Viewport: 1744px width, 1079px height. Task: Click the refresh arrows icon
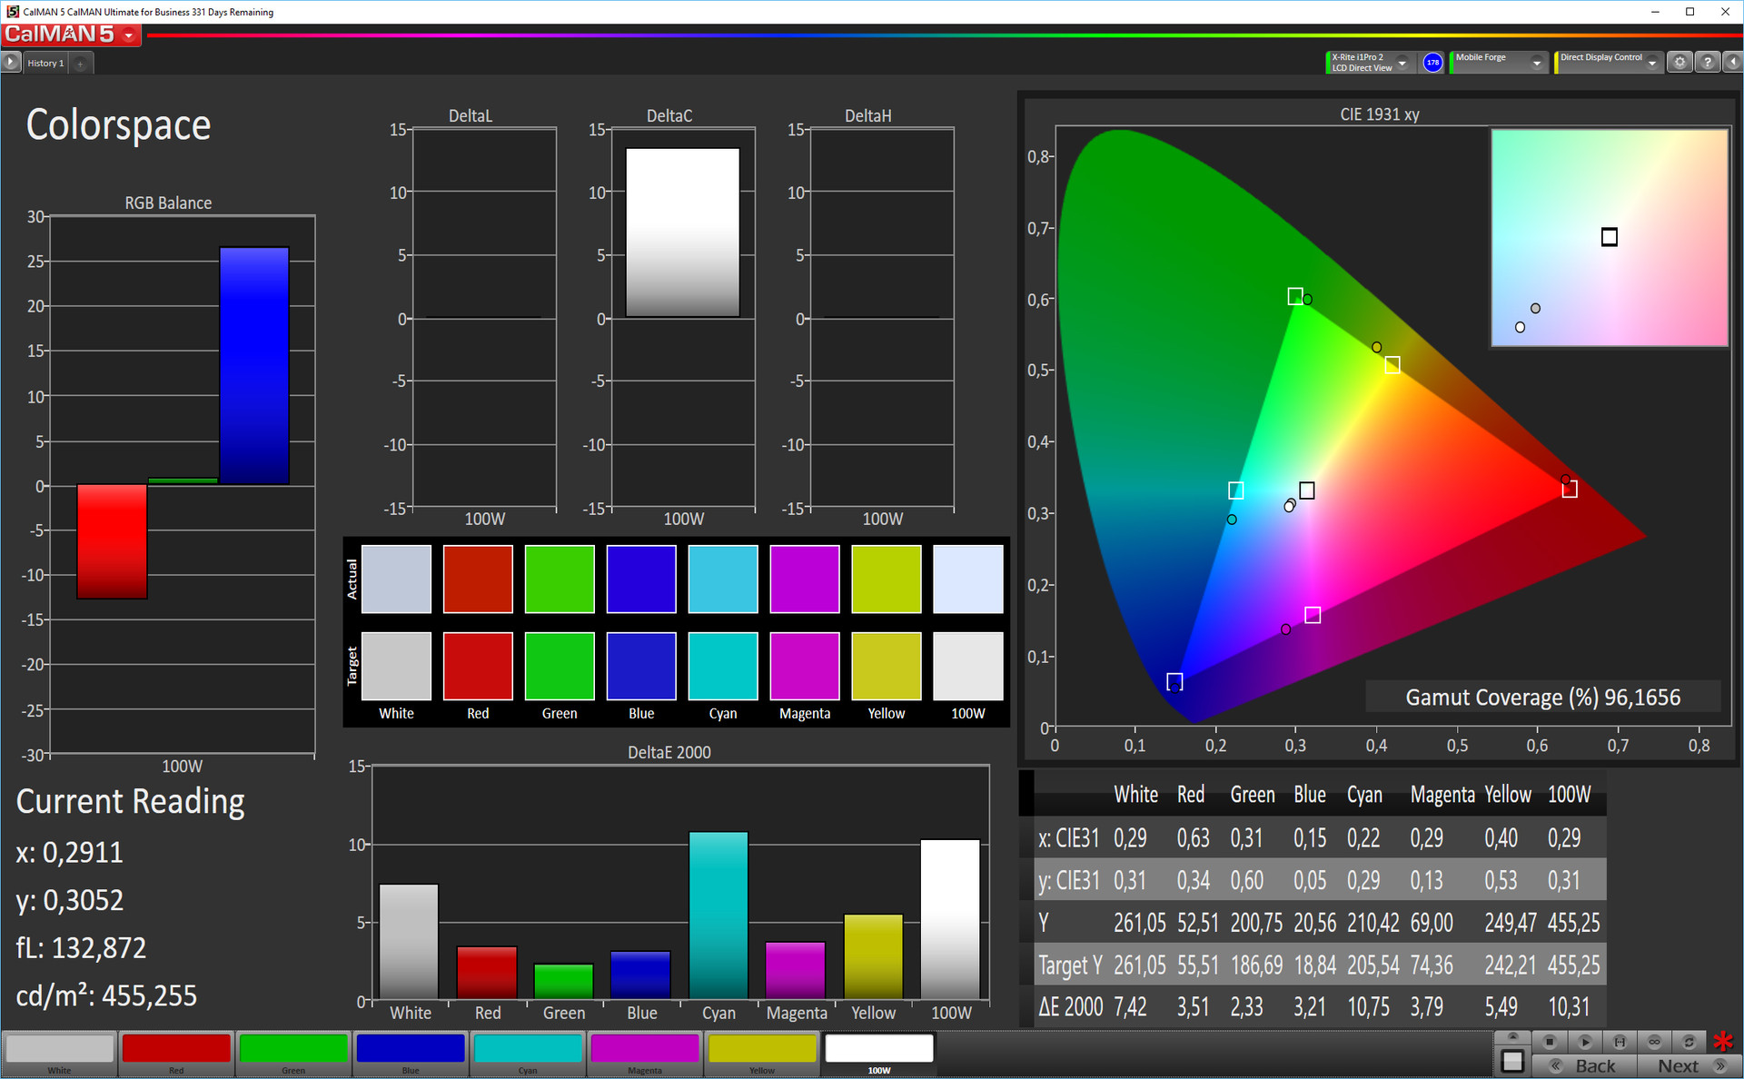pyautogui.click(x=1689, y=1042)
